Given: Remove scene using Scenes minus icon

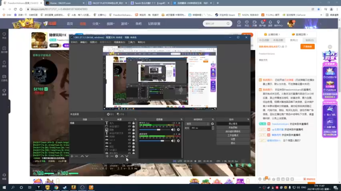Looking at the screenshot, I should click(77, 156).
